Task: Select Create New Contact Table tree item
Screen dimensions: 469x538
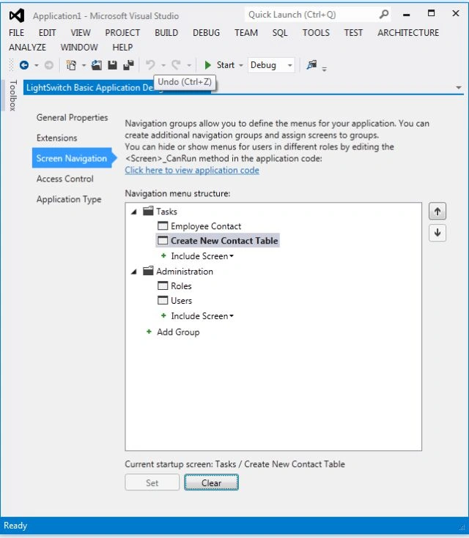Action: [x=218, y=241]
